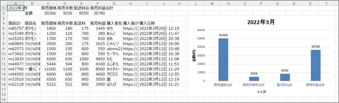Select column T via its header
This screenshot has height=103, width=339.
point(326,3)
